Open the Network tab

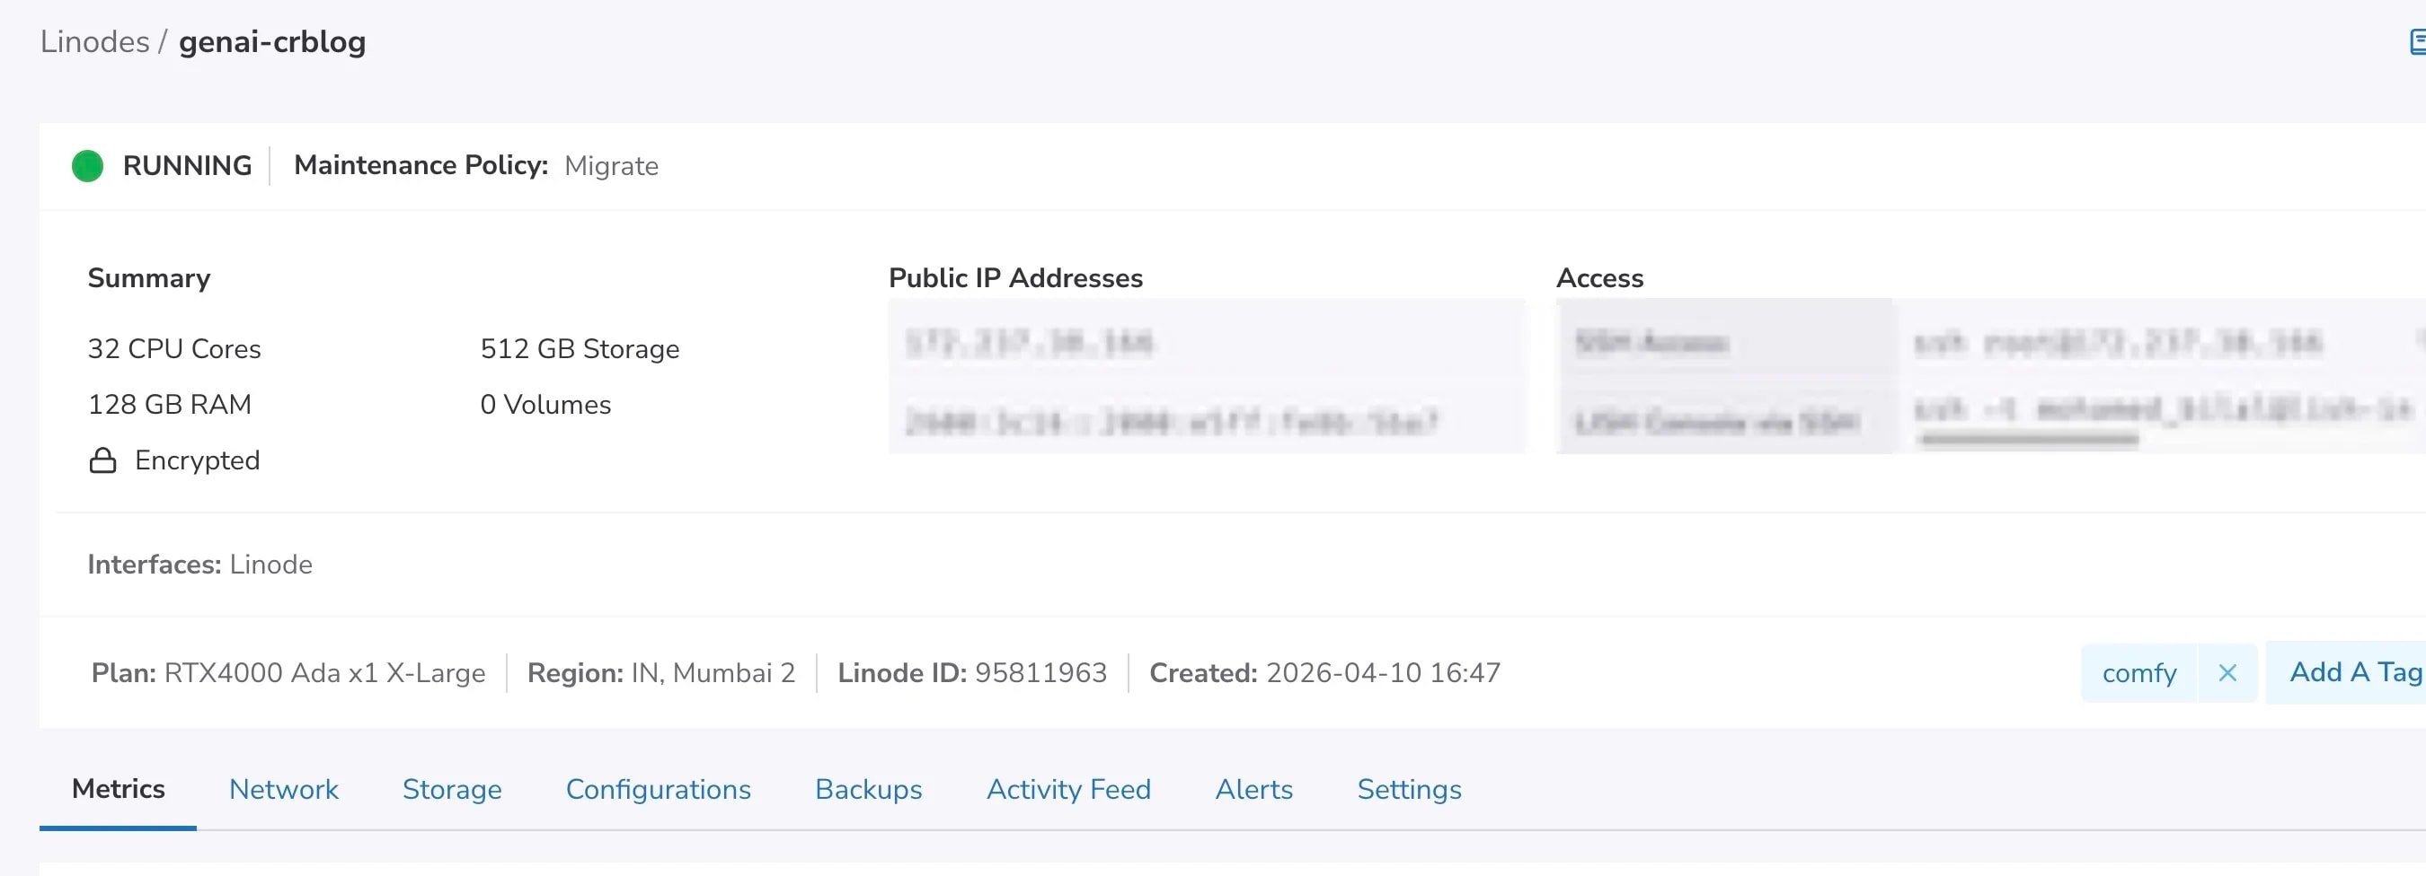(283, 790)
